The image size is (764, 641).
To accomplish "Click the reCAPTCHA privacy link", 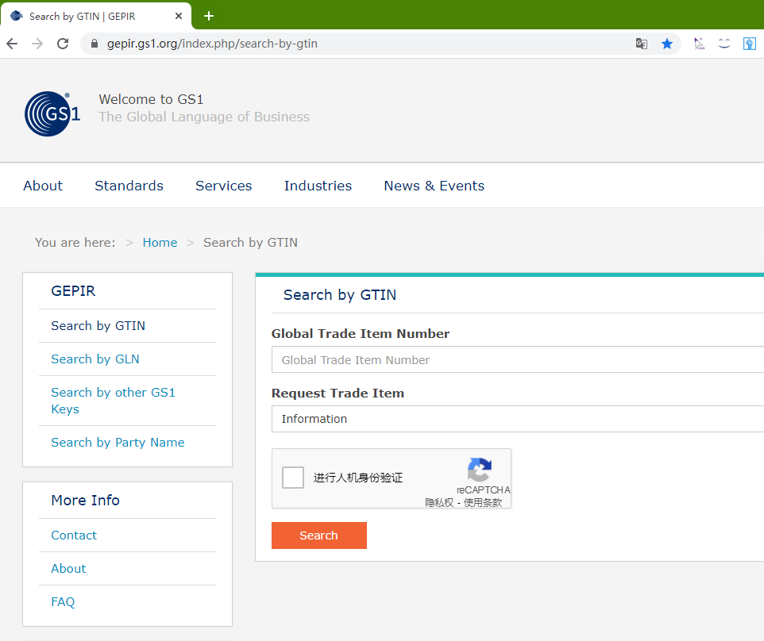I will coord(439,503).
